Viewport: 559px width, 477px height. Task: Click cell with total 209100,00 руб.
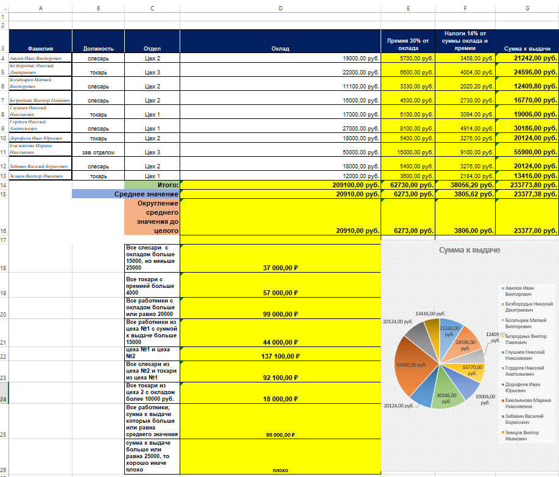[x=280, y=185]
